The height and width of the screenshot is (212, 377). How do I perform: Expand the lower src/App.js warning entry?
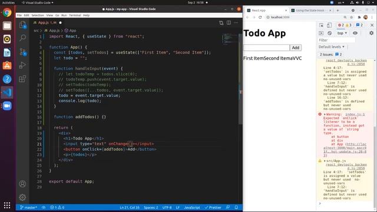click(325, 161)
